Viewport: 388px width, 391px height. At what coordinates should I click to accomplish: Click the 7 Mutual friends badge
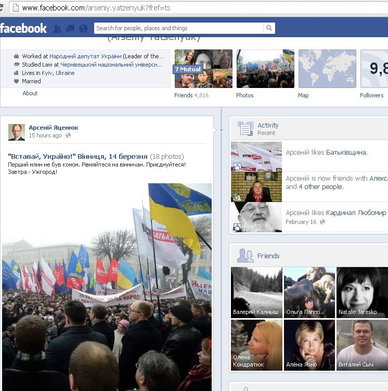pos(188,69)
